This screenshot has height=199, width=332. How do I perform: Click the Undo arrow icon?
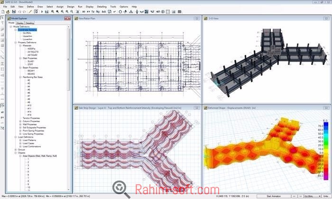(x=19, y=12)
